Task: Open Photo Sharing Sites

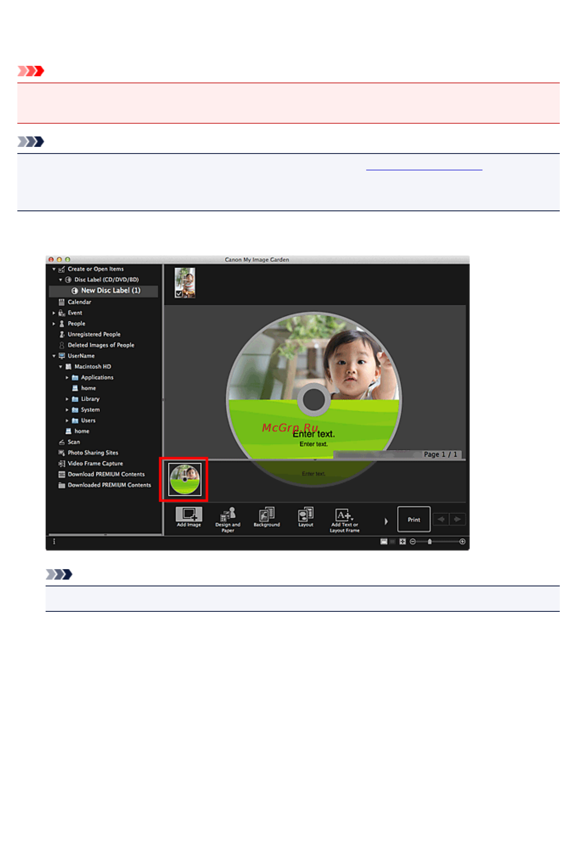Action: click(x=93, y=452)
